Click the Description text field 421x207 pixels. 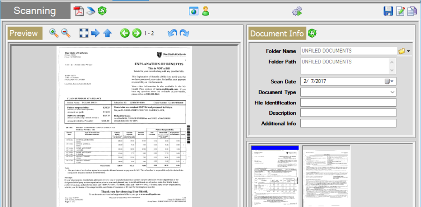(348, 113)
